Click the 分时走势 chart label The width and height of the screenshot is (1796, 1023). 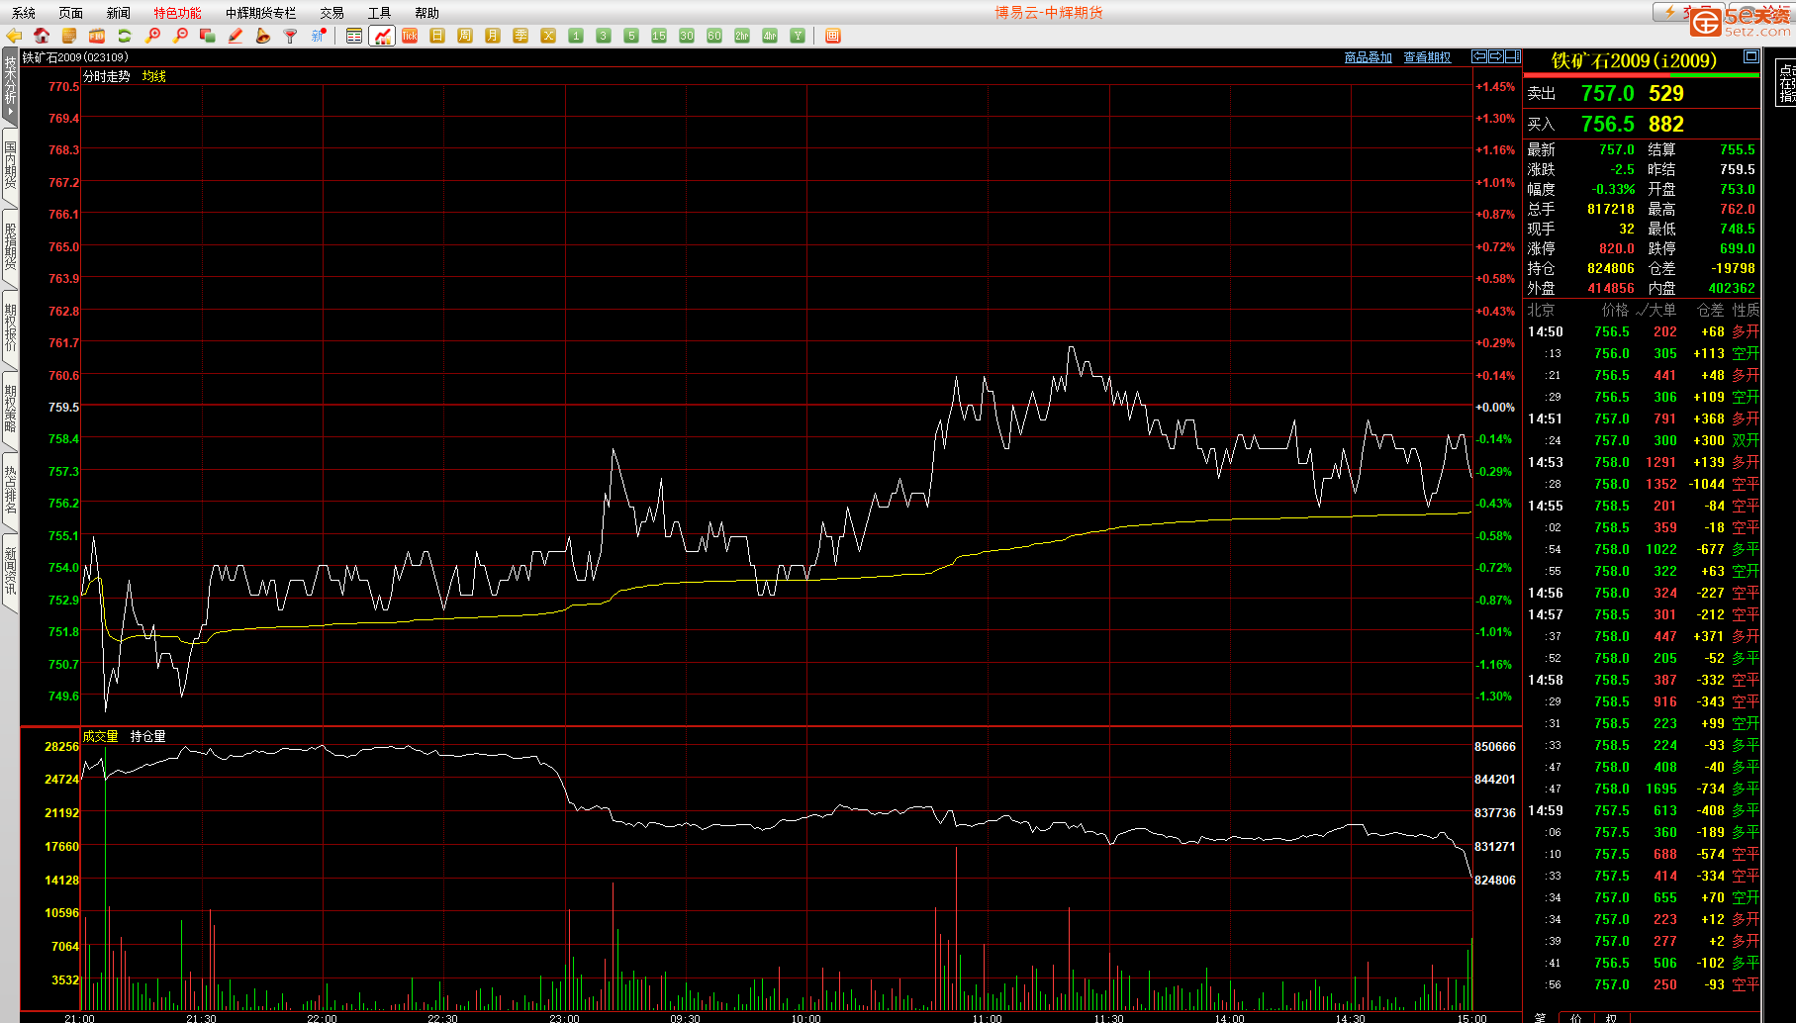tap(107, 76)
